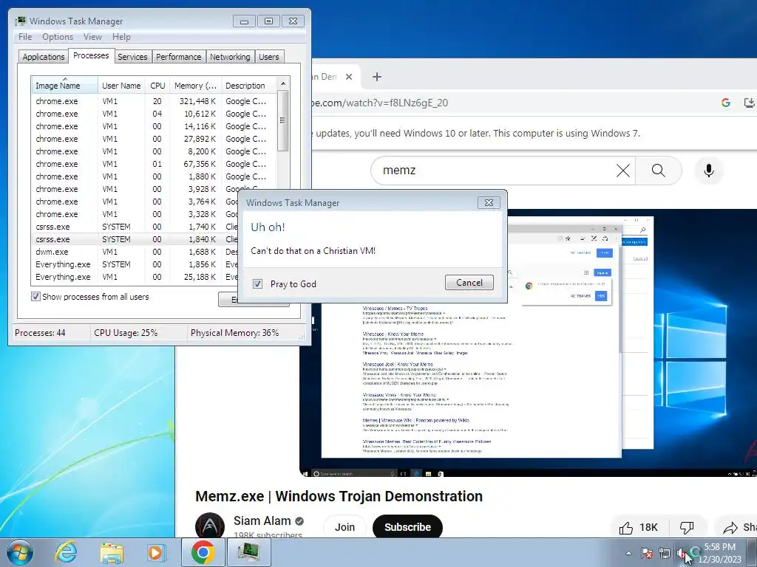Click Task Manager taskbar button

[248, 552]
